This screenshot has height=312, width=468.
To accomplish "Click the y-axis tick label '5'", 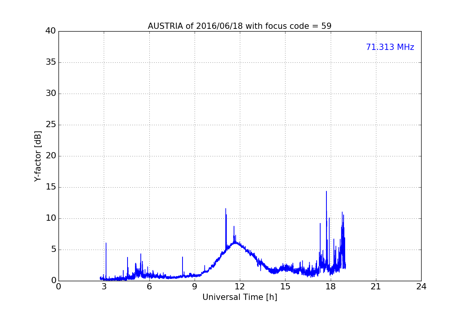I will pyautogui.click(x=53, y=250).
